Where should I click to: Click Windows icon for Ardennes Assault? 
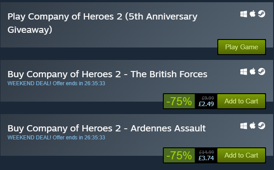click(x=243, y=126)
